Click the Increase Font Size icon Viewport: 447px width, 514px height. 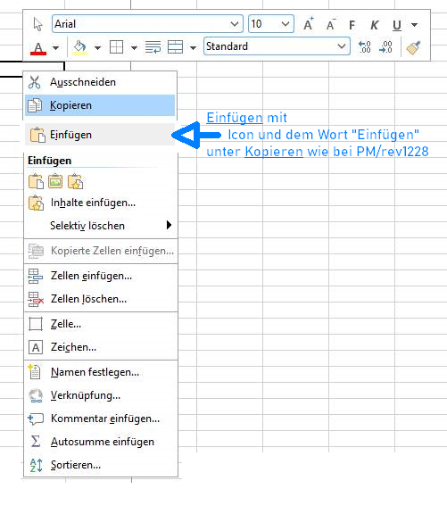pos(308,24)
